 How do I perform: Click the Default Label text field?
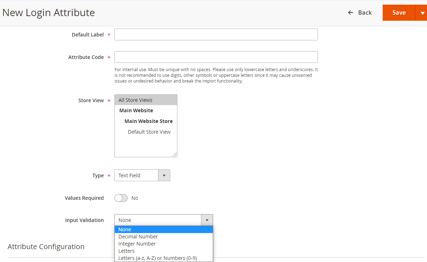point(216,35)
